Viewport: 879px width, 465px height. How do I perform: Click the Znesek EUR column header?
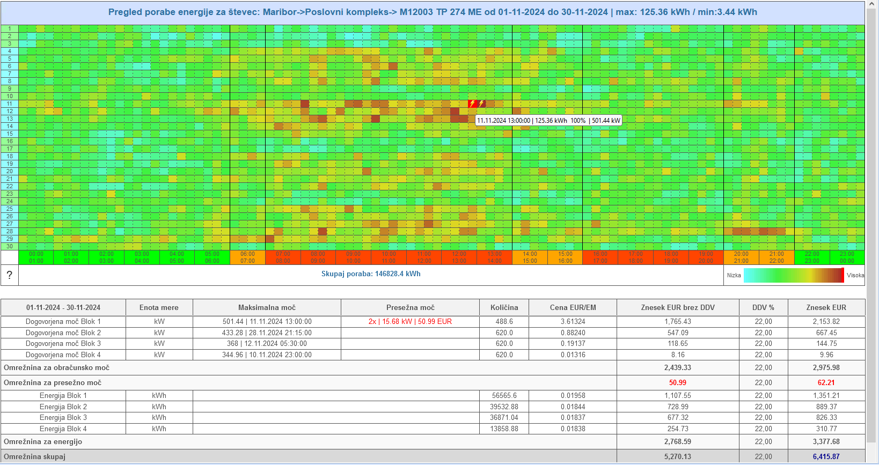(x=826, y=307)
